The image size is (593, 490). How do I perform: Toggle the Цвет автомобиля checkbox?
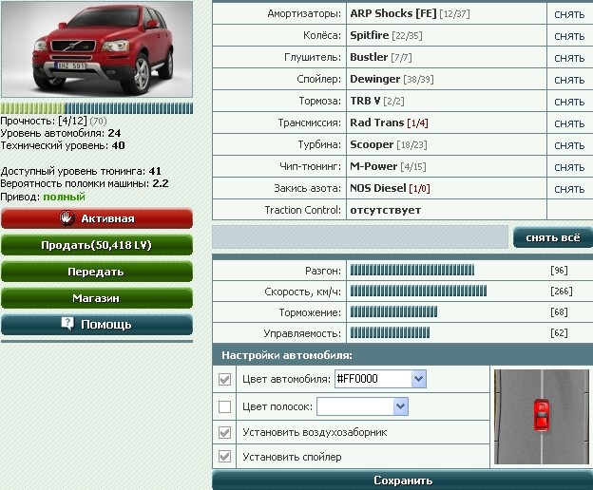point(224,379)
